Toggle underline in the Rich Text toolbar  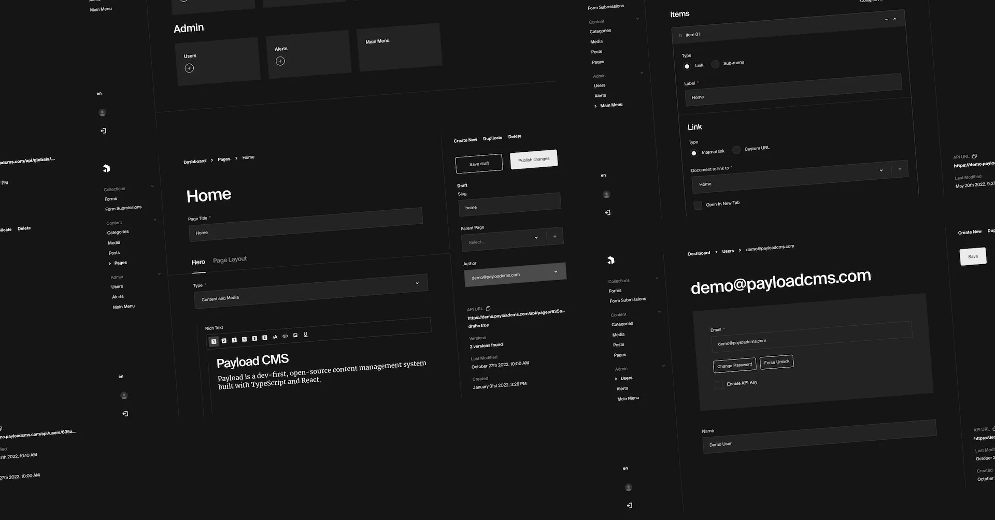(x=305, y=335)
